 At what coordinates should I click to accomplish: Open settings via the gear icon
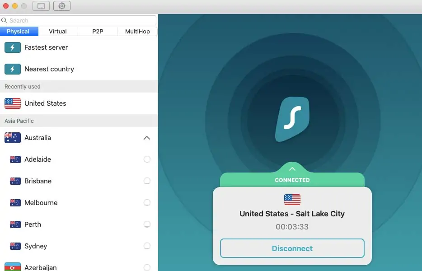[62, 6]
